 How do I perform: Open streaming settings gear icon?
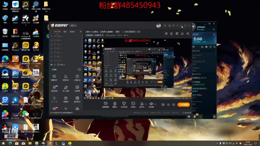click(174, 104)
